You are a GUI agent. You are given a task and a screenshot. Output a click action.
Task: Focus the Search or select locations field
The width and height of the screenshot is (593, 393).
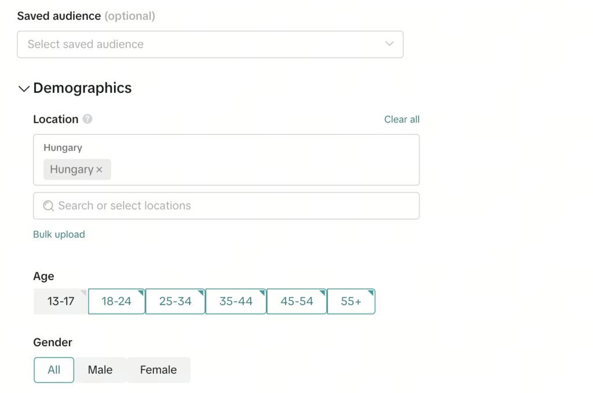[x=232, y=206]
